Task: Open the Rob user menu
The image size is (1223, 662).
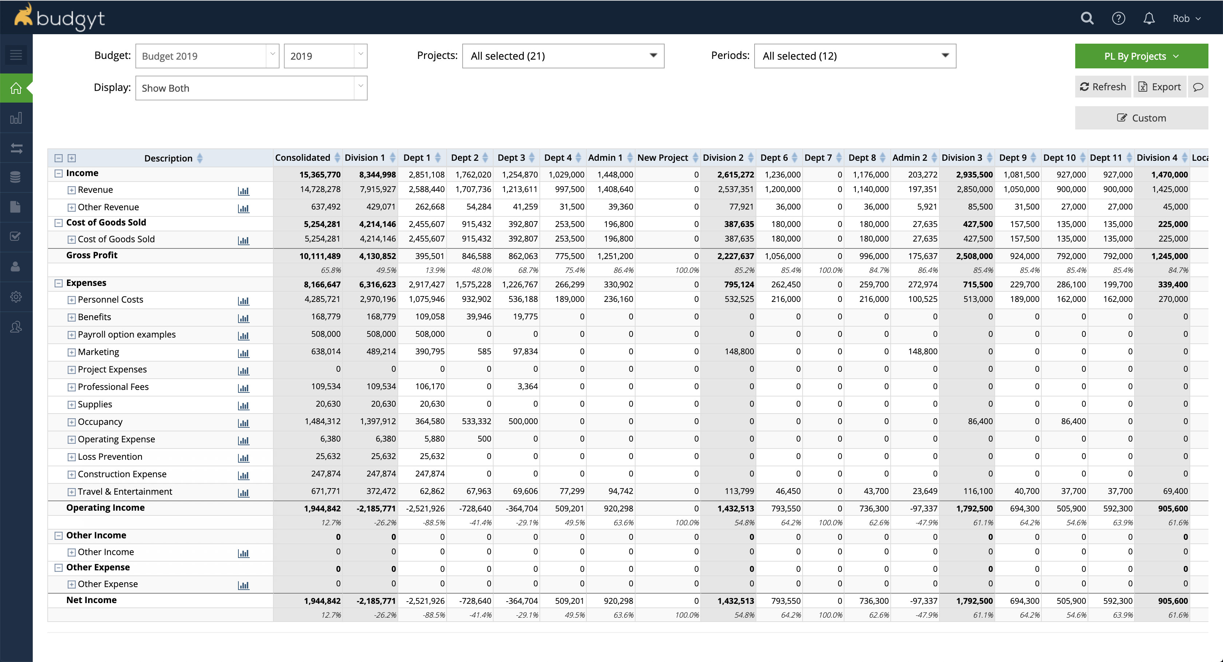Action: 1187,19
